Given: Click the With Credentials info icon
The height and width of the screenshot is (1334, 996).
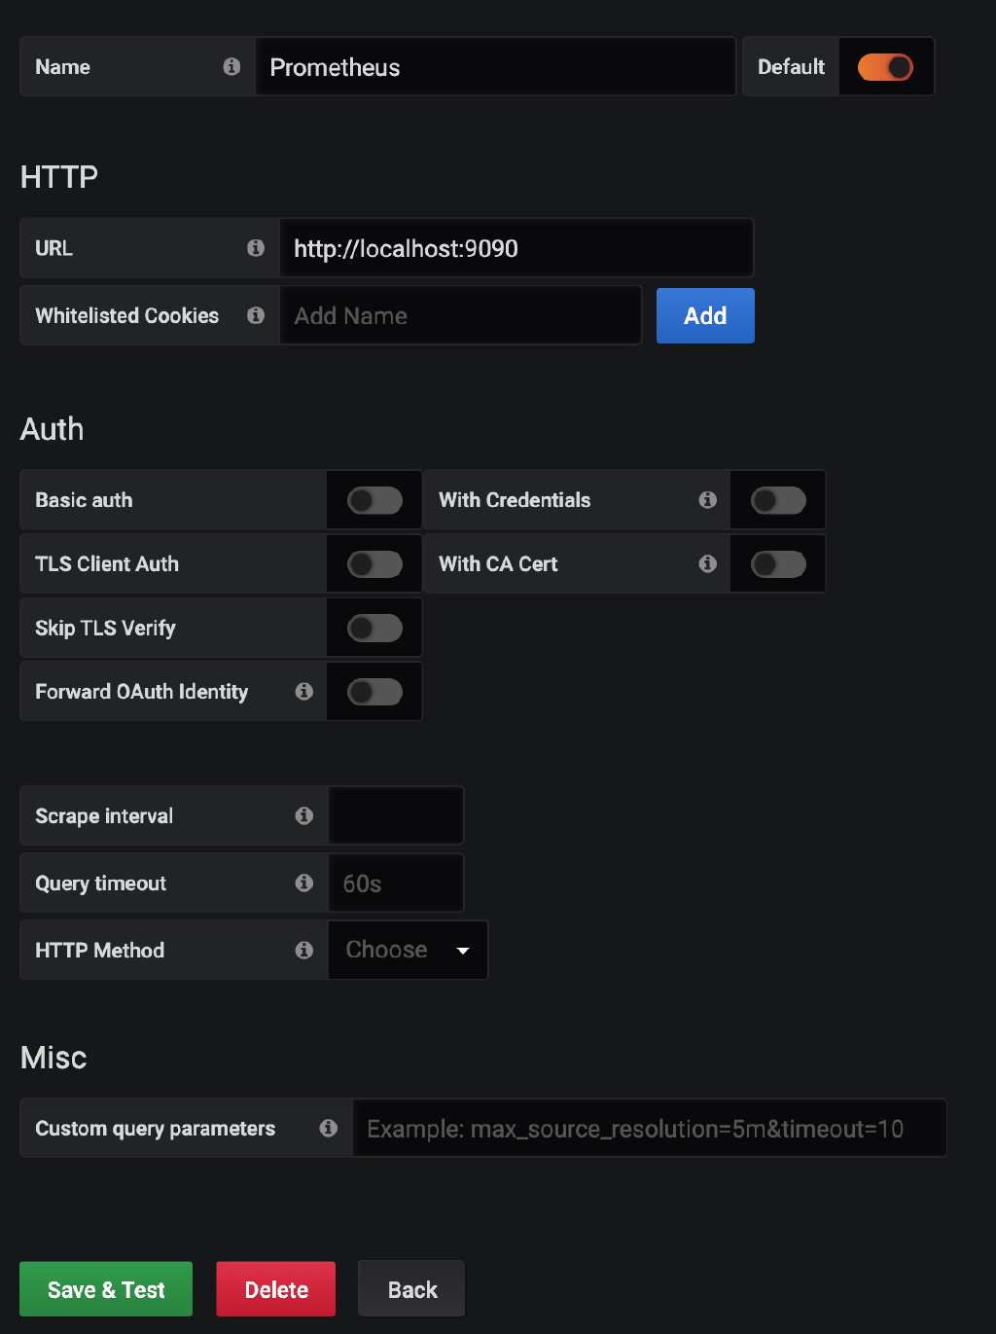Looking at the screenshot, I should click(708, 499).
